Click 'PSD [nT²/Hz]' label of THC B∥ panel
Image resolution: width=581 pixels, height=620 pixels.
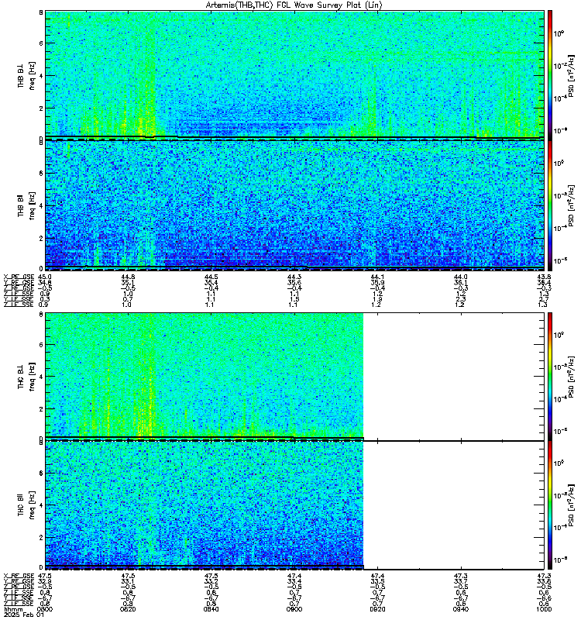point(571,505)
